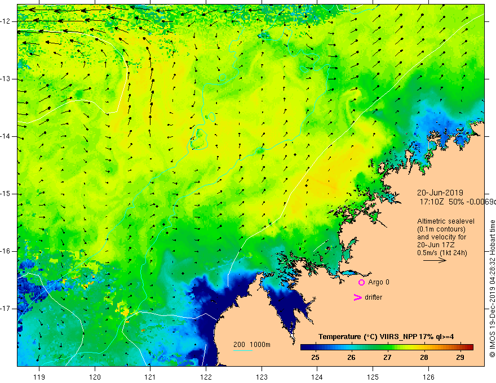Click the Altimetric sealevel description text

[x=446, y=233]
